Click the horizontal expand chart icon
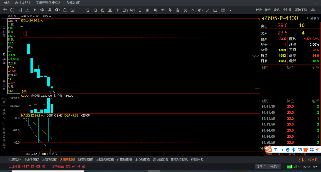The width and height of the screenshot is (321, 172). tap(200, 10)
